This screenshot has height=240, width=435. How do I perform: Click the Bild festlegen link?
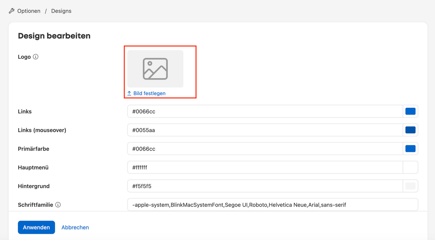coord(149,93)
